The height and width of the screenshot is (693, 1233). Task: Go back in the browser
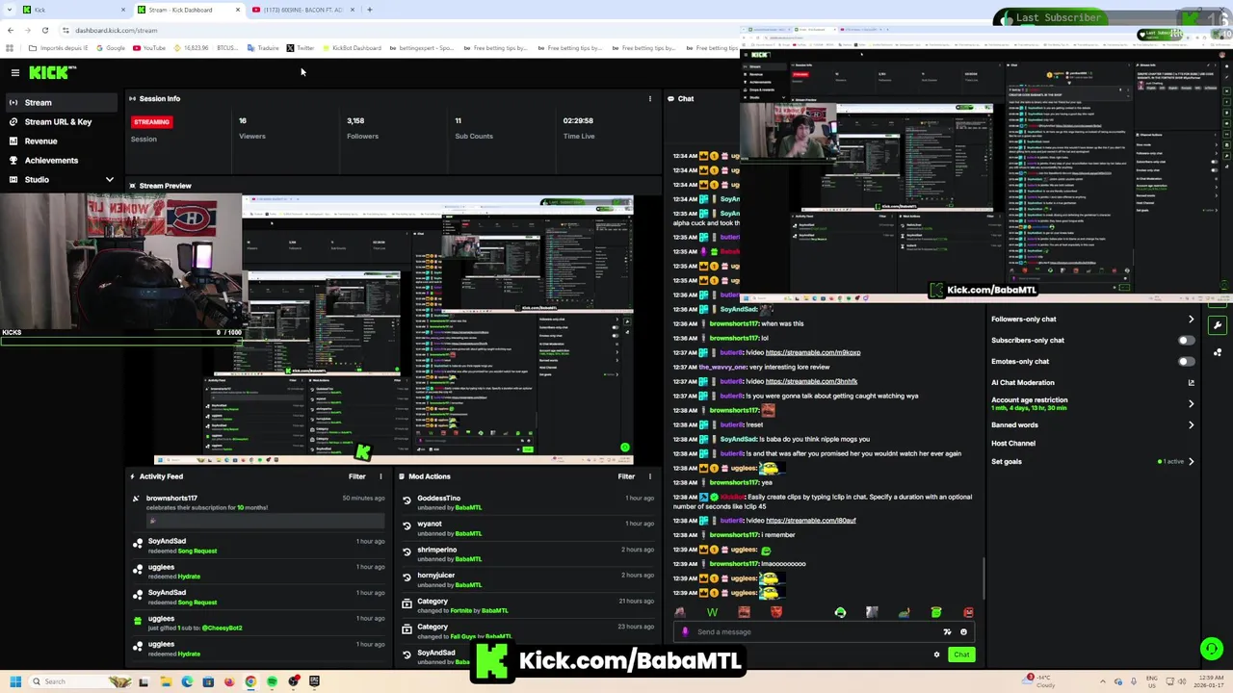pyautogui.click(x=10, y=30)
